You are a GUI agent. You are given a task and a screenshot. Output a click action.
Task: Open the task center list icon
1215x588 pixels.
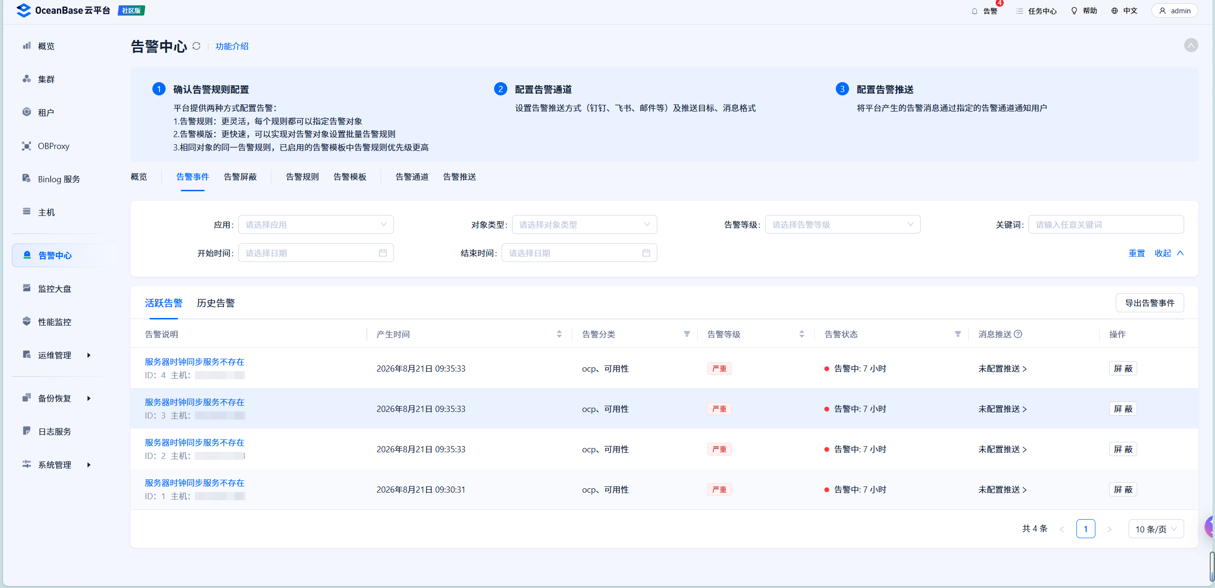[1019, 11]
